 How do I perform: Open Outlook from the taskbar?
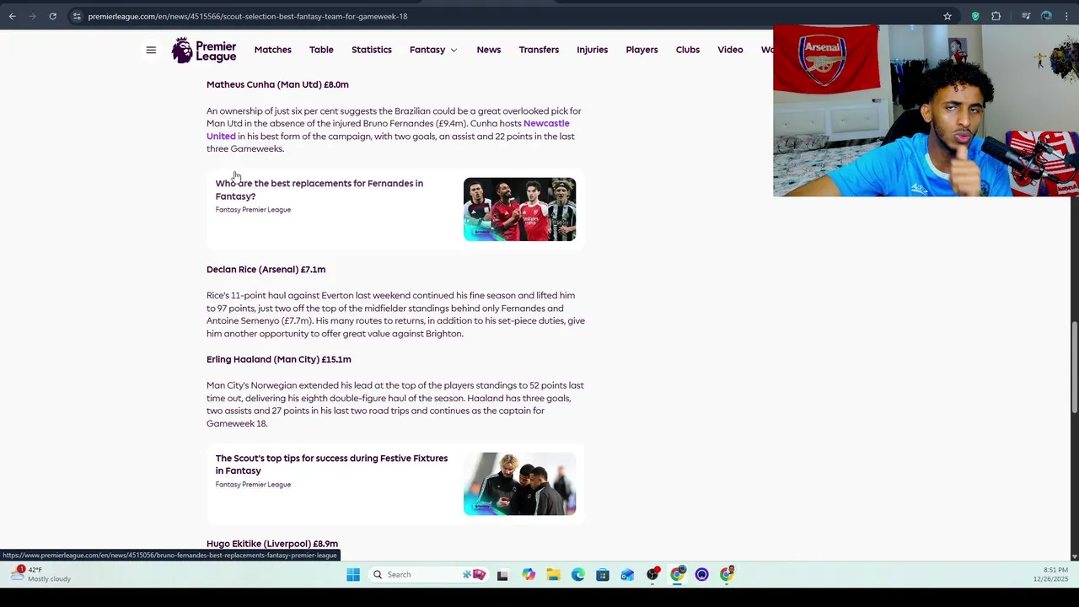(627, 575)
